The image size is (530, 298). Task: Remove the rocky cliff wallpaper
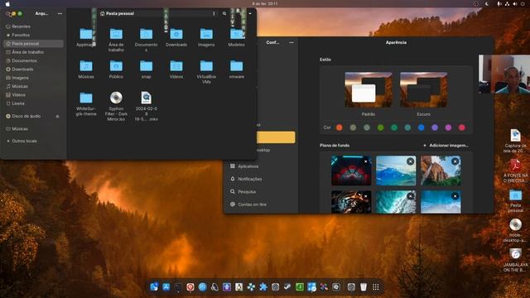pos(455,161)
